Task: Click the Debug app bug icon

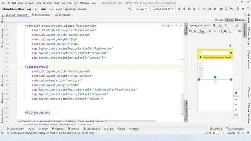Action: [194, 9]
